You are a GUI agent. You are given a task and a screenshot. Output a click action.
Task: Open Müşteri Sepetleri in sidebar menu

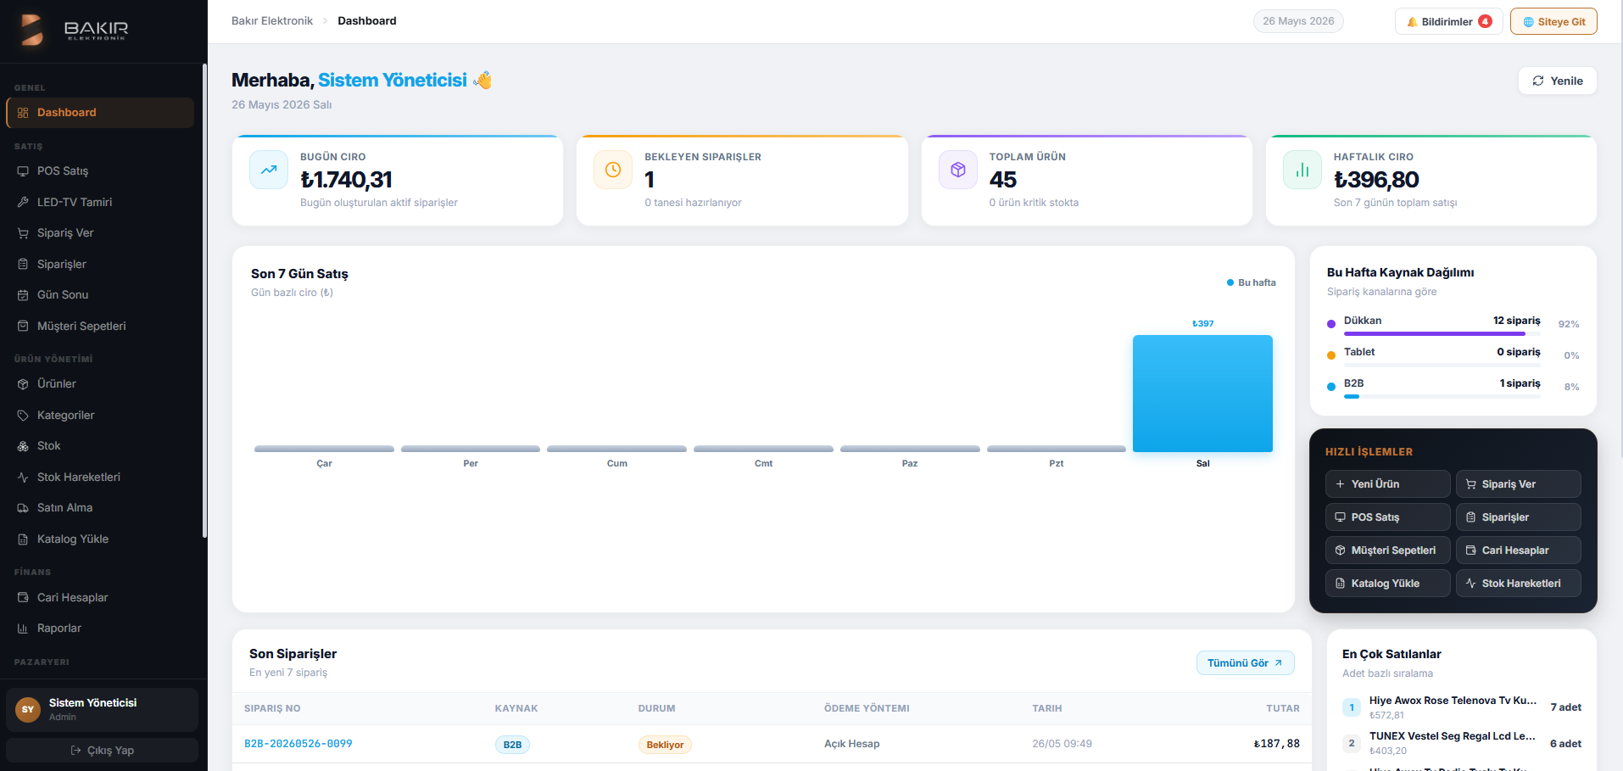pos(100,327)
